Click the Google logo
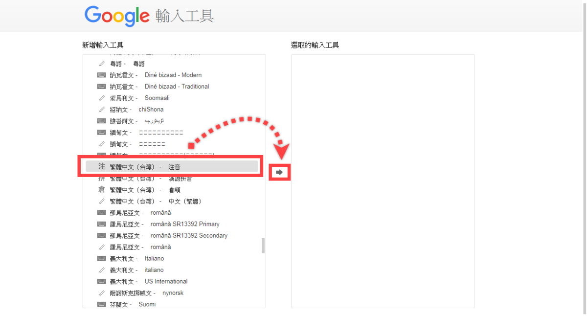Viewport: 587px width, 316px height. (117, 16)
